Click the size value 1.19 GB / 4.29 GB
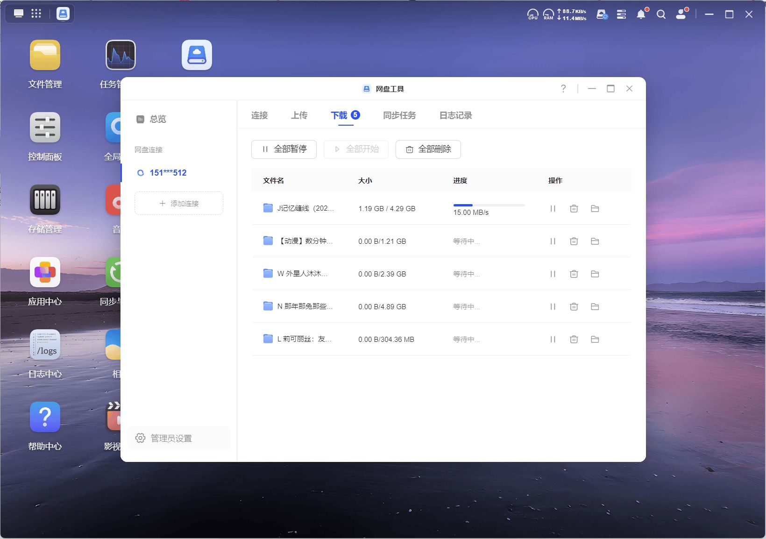 (x=387, y=209)
